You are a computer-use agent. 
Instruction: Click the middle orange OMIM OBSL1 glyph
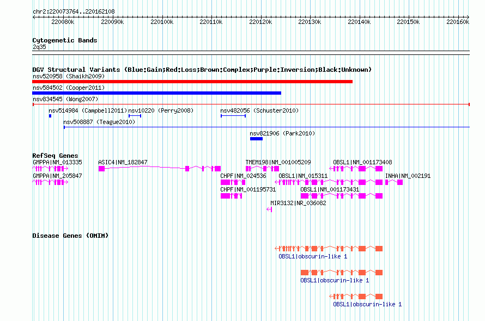342,273
